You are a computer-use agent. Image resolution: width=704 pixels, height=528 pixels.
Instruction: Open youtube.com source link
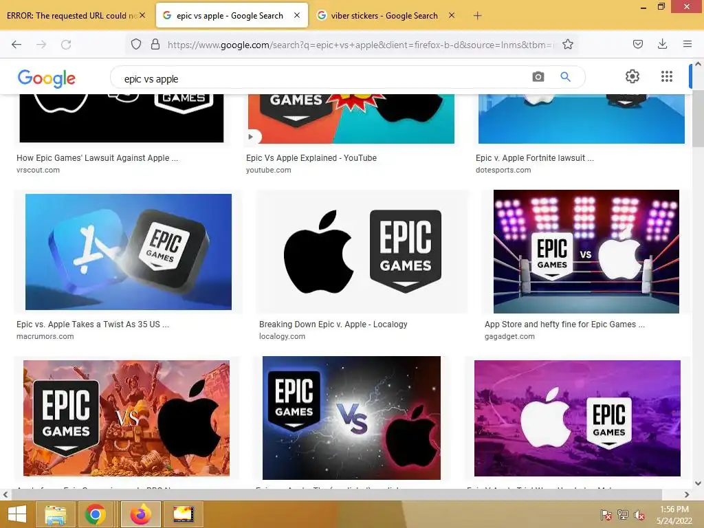point(269,170)
